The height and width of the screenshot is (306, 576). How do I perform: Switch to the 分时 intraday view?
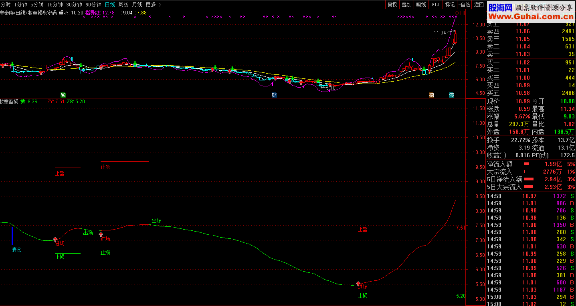[6, 4]
